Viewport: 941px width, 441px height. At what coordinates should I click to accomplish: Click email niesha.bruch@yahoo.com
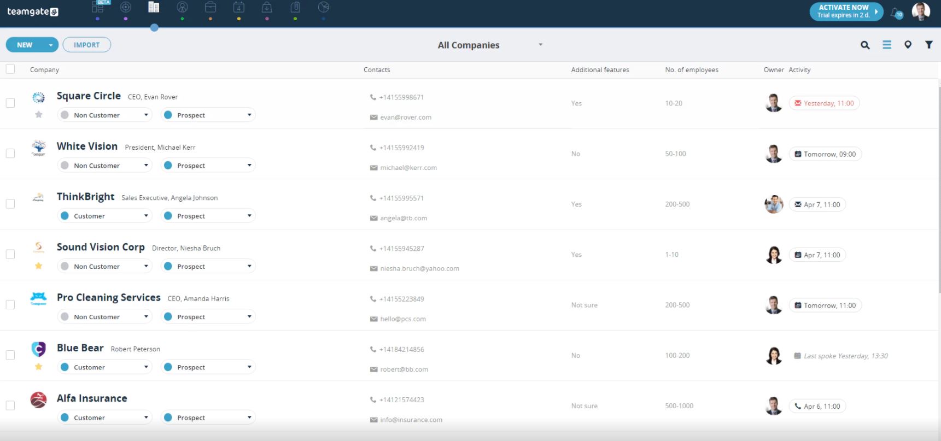point(419,268)
